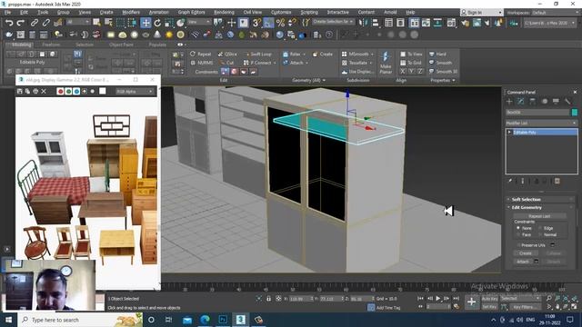Play animation button
The height and width of the screenshot is (327, 582).
click(438, 298)
